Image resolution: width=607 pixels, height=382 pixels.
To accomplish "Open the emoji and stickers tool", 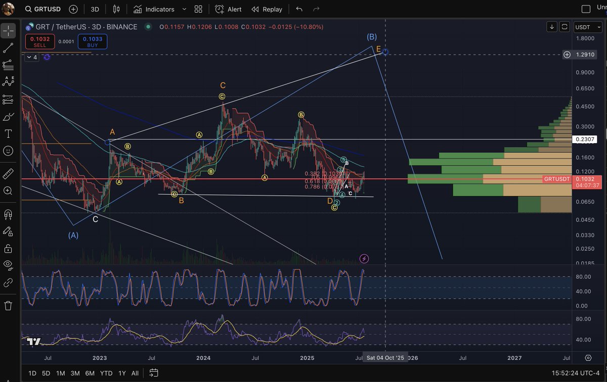I will pos(8,151).
